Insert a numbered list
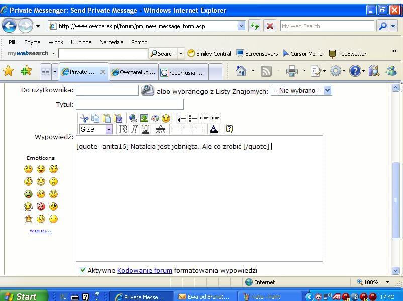This screenshot has width=403, height=301. (x=182, y=118)
